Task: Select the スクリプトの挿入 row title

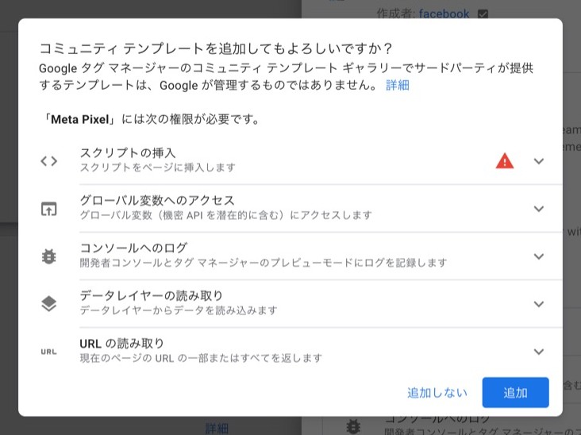Action: coord(128,152)
